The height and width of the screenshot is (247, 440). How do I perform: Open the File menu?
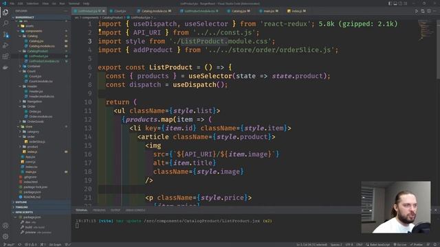(x=12, y=3)
